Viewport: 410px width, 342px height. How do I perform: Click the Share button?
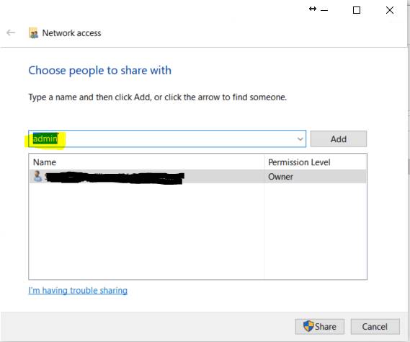pos(319,327)
